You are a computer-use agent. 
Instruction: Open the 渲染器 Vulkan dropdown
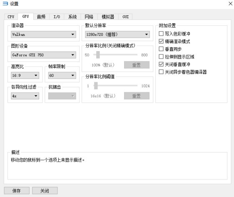coord(43,34)
